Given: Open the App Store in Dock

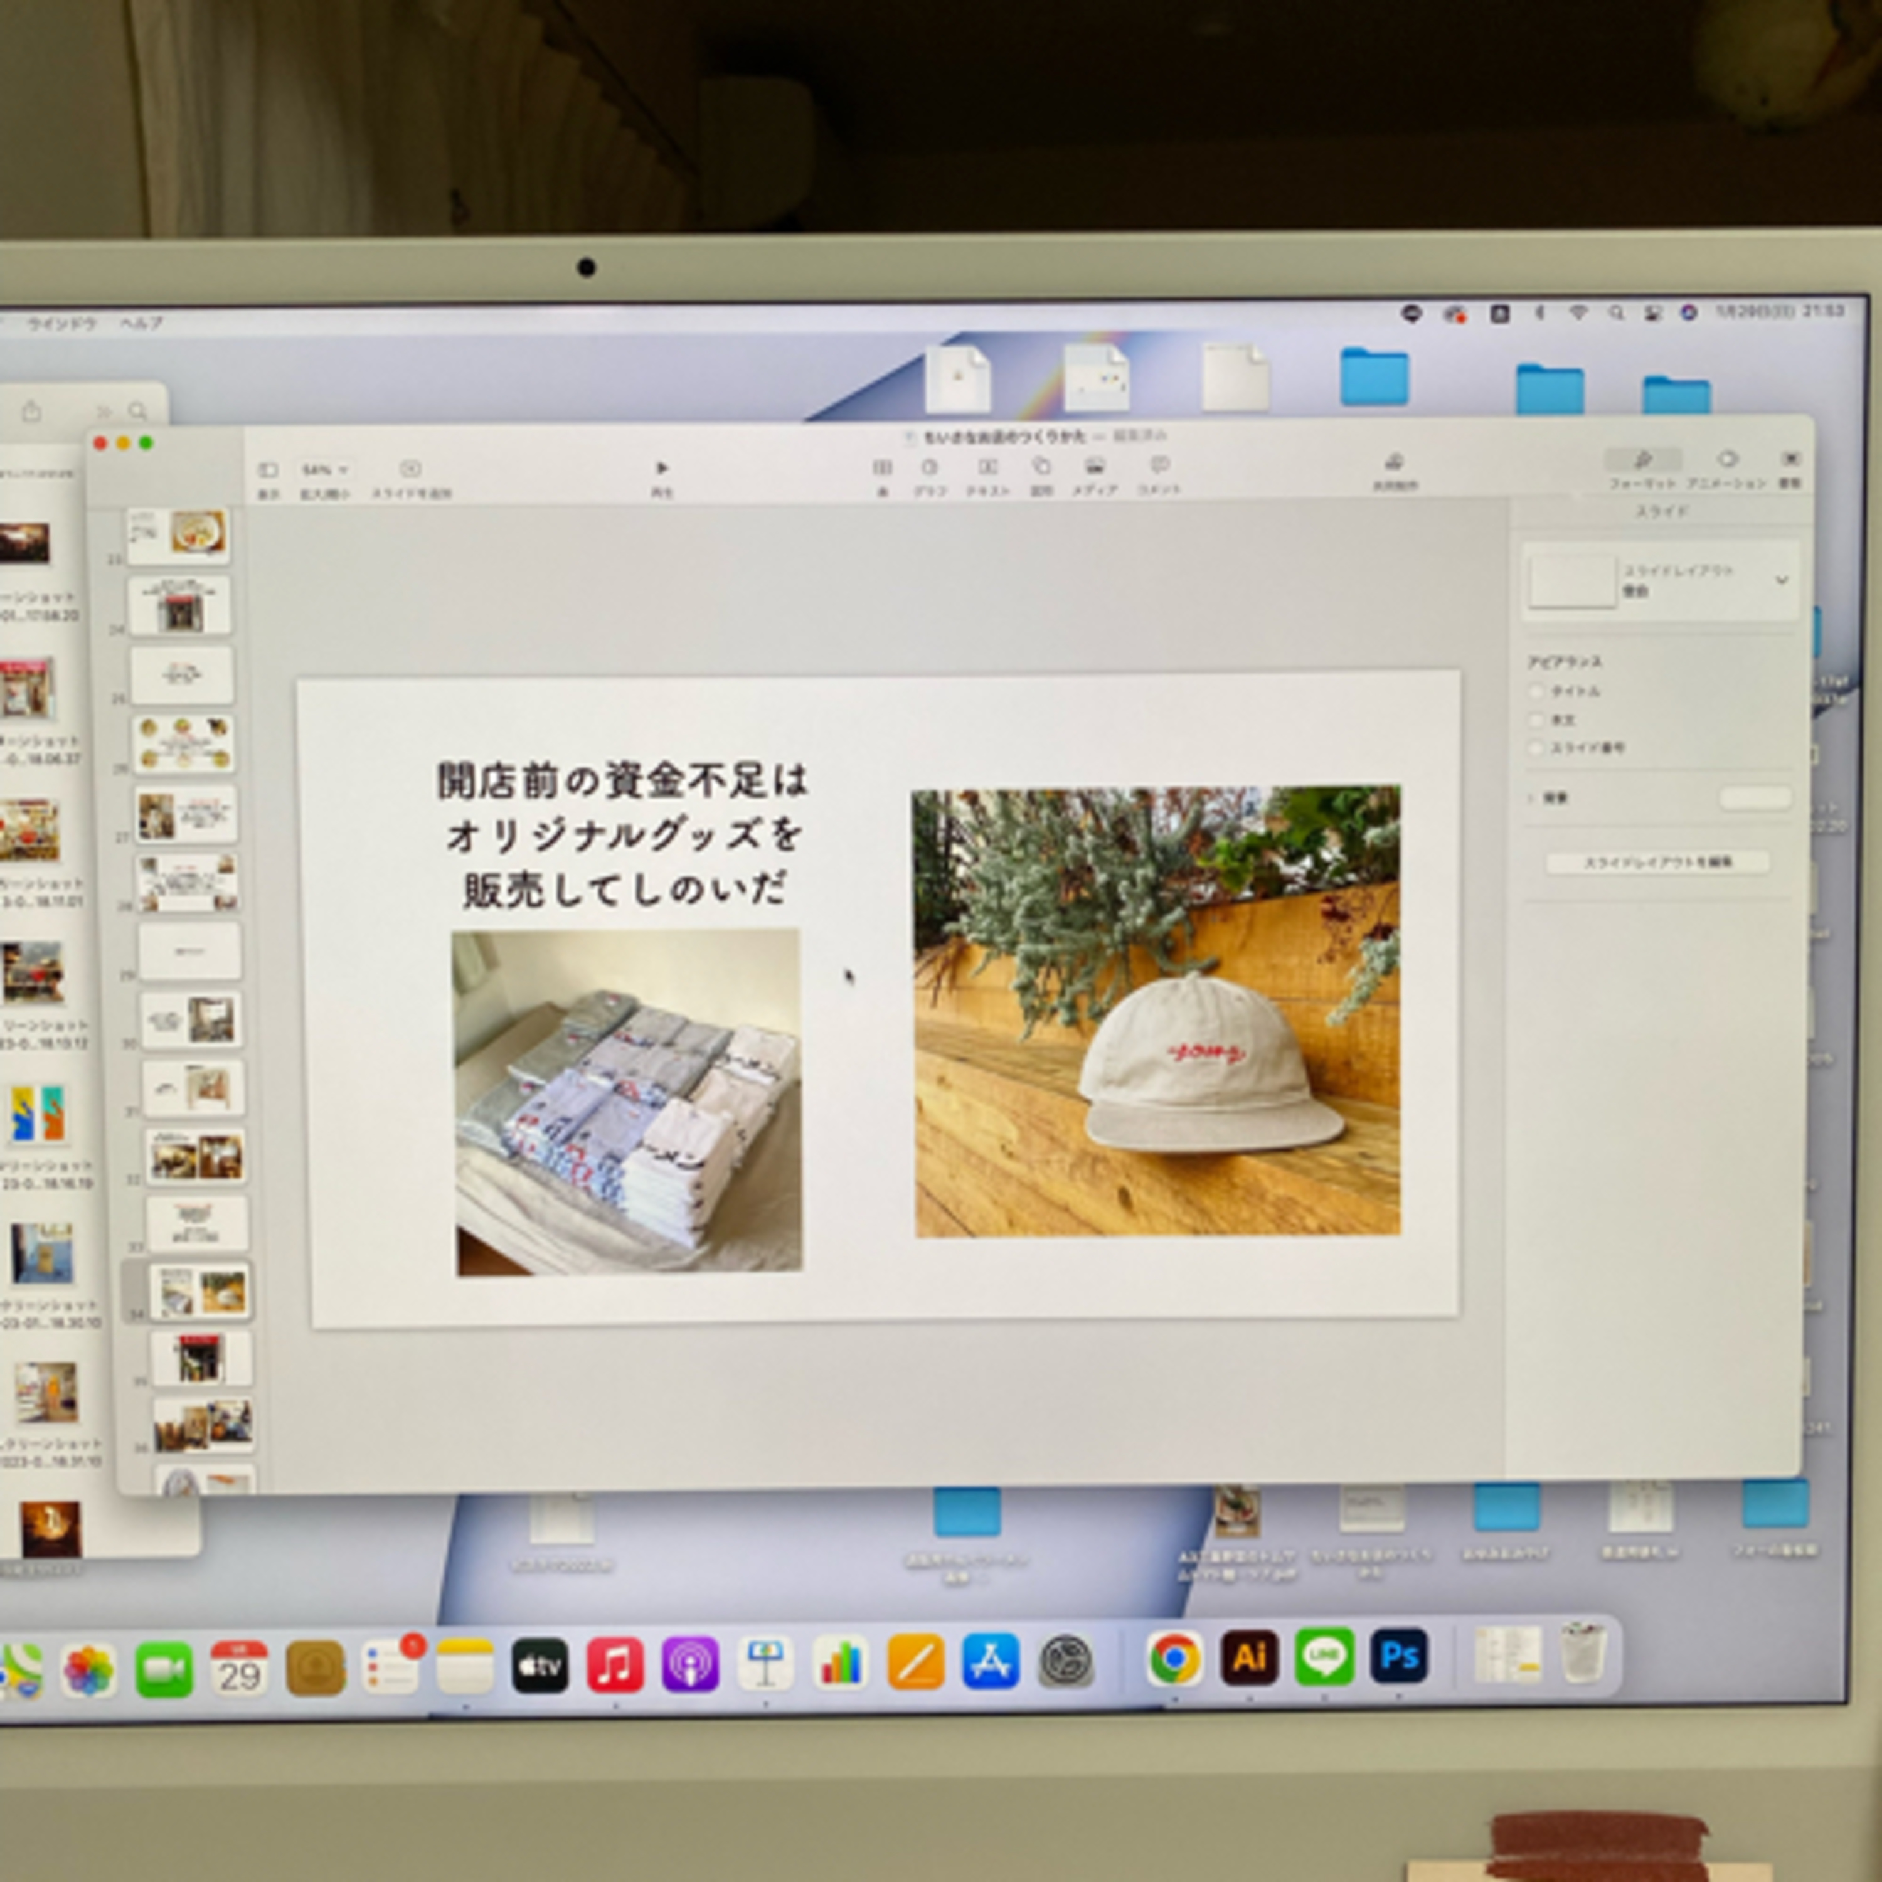Looking at the screenshot, I should click(x=991, y=1661).
